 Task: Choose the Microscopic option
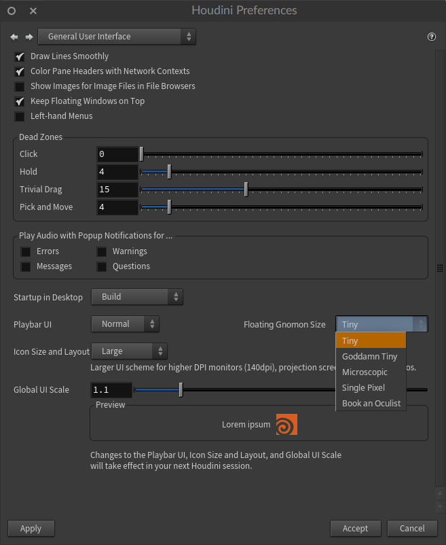[371, 372]
